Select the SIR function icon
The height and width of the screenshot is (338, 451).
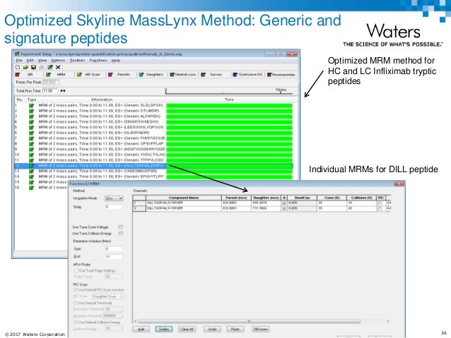(x=26, y=73)
